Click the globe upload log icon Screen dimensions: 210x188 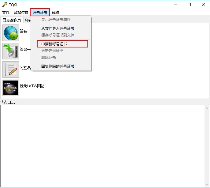(11, 33)
